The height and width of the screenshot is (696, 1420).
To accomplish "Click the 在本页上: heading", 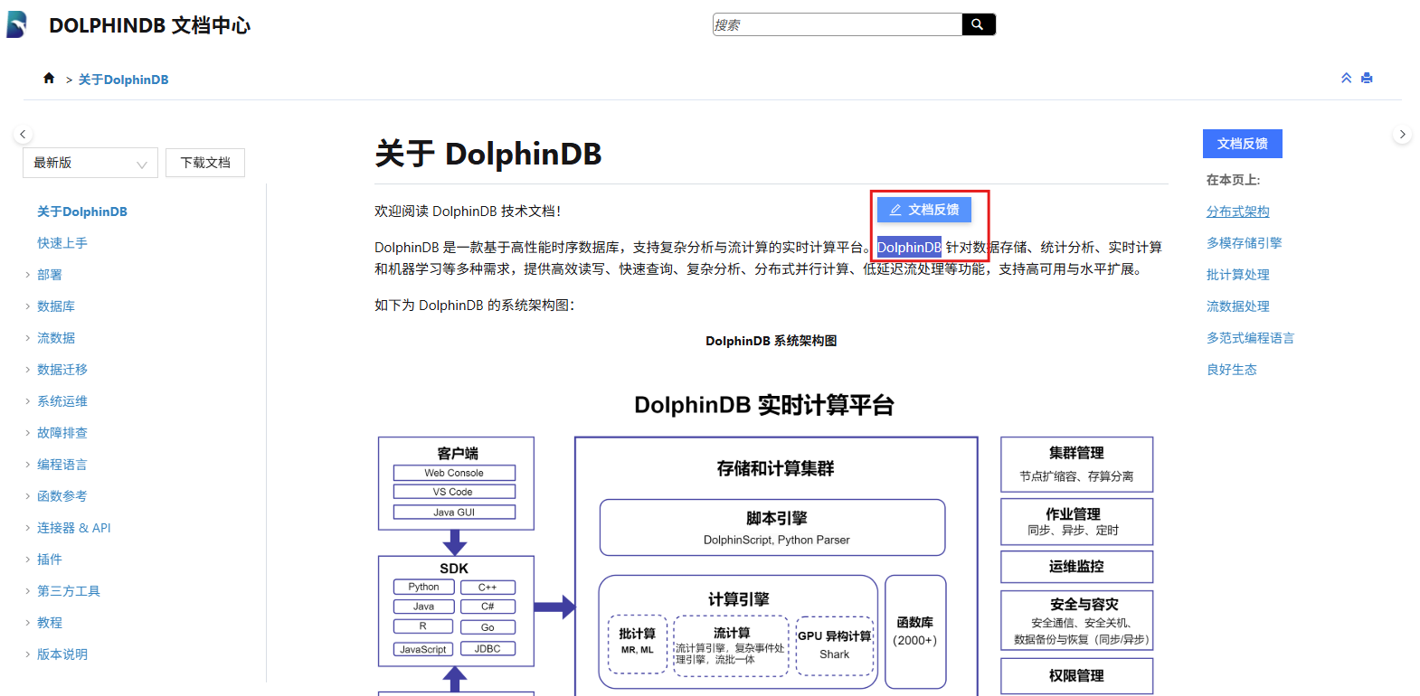I will 1234,180.
